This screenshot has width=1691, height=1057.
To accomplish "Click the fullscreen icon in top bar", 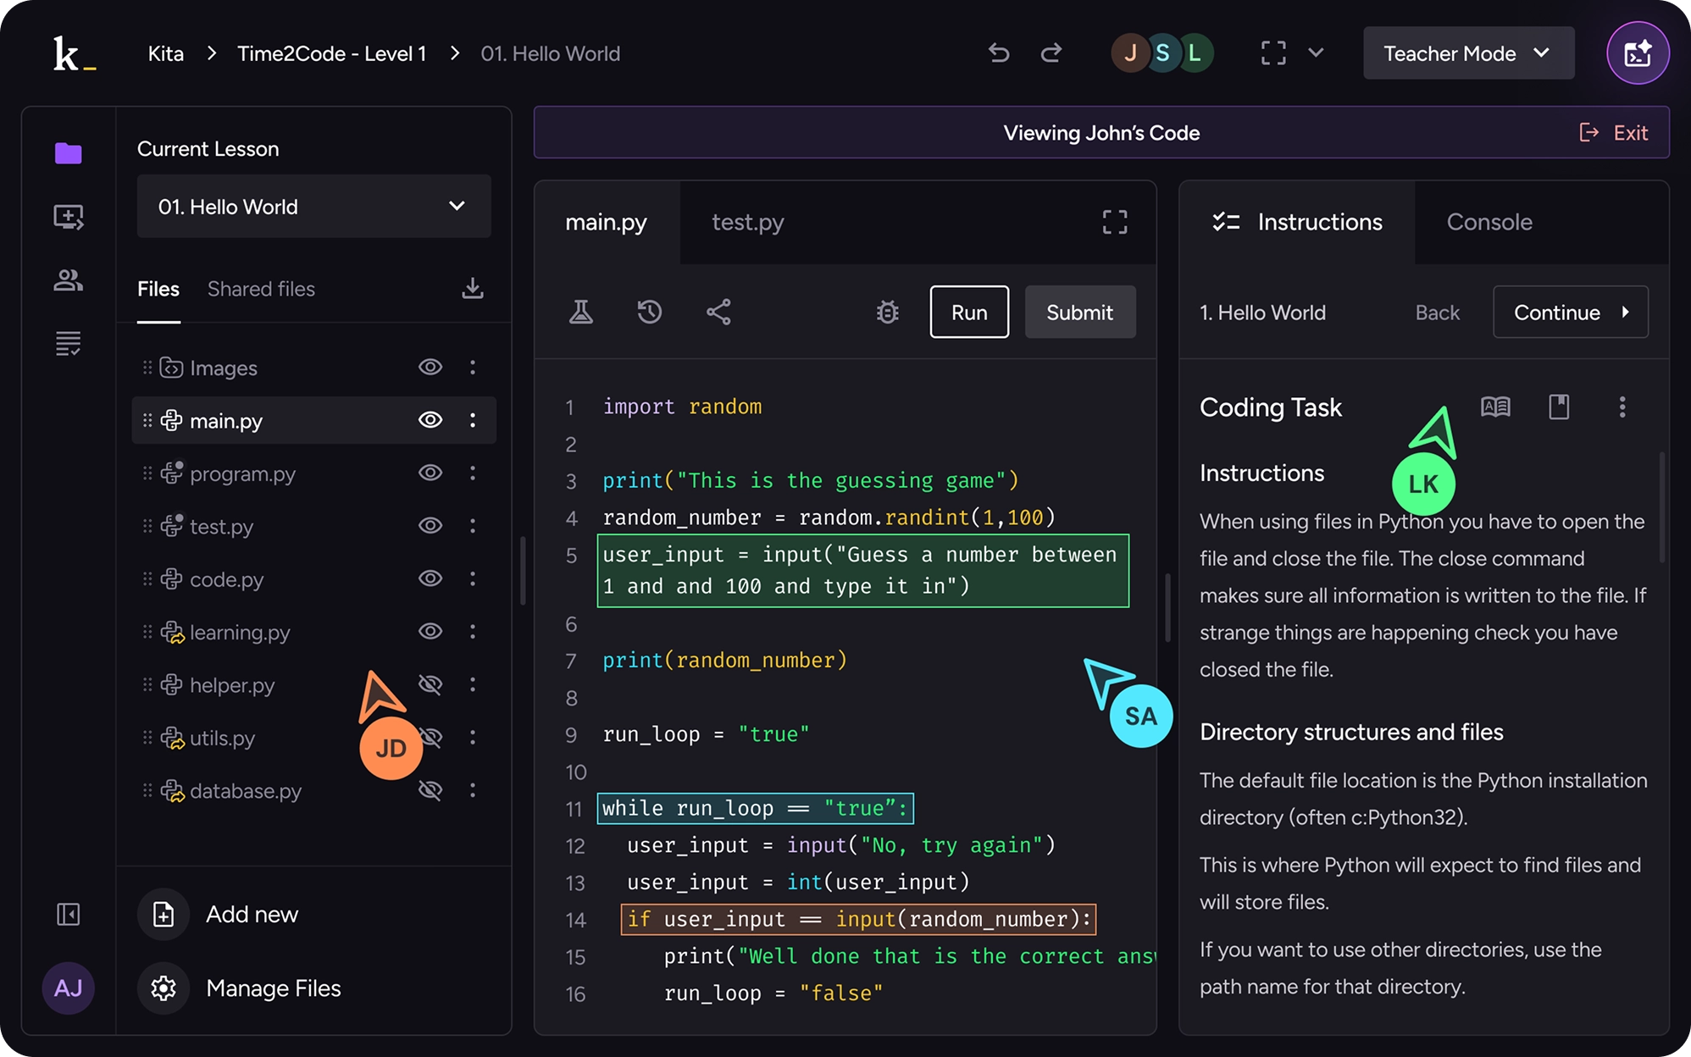I will (x=1273, y=53).
